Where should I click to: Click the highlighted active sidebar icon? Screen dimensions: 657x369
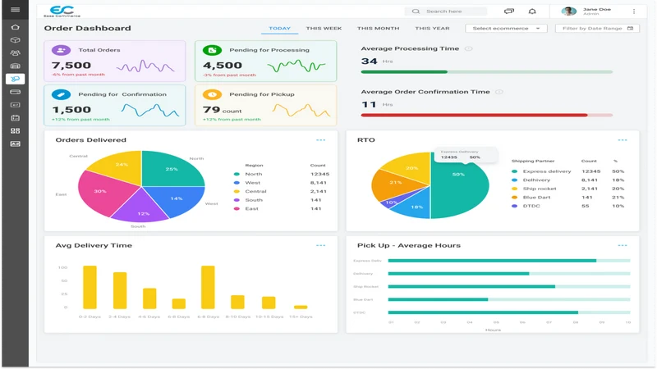pyautogui.click(x=15, y=79)
